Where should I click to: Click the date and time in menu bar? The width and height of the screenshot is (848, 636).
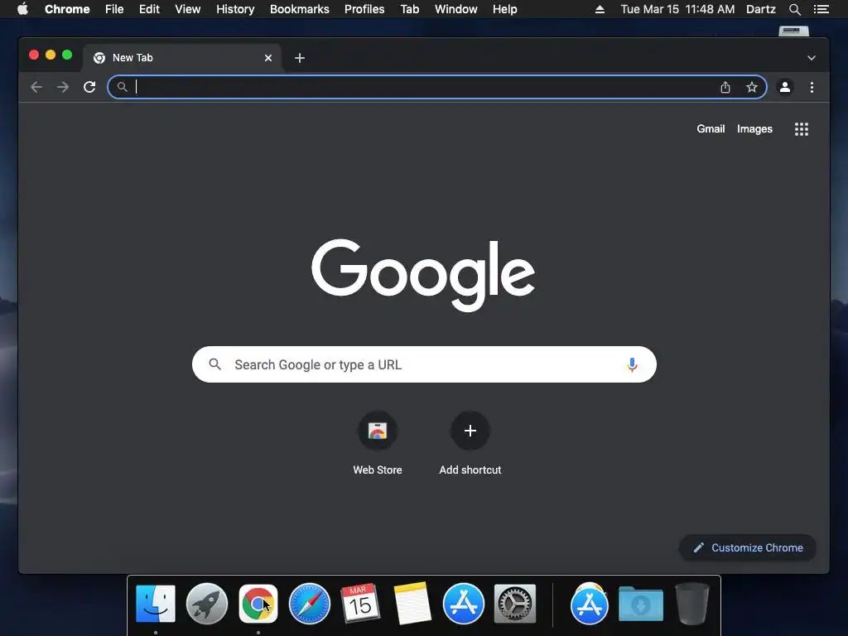point(677,9)
